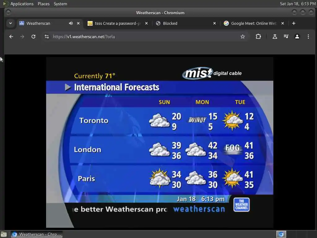Switch to Google Meet tab
This screenshot has width=317, height=238.
(254, 23)
